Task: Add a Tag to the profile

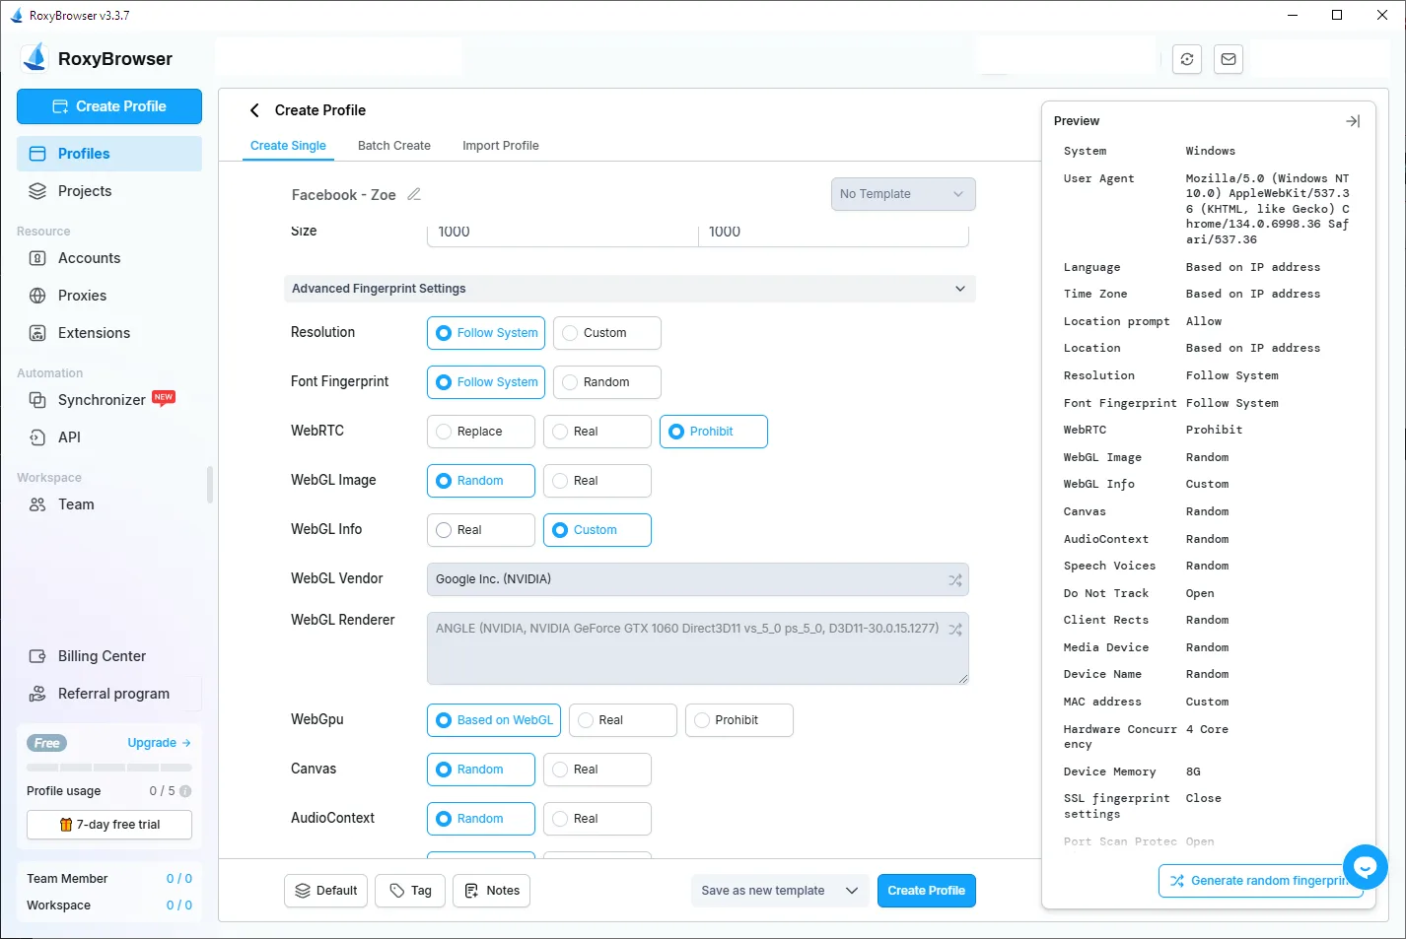Action: 410,891
